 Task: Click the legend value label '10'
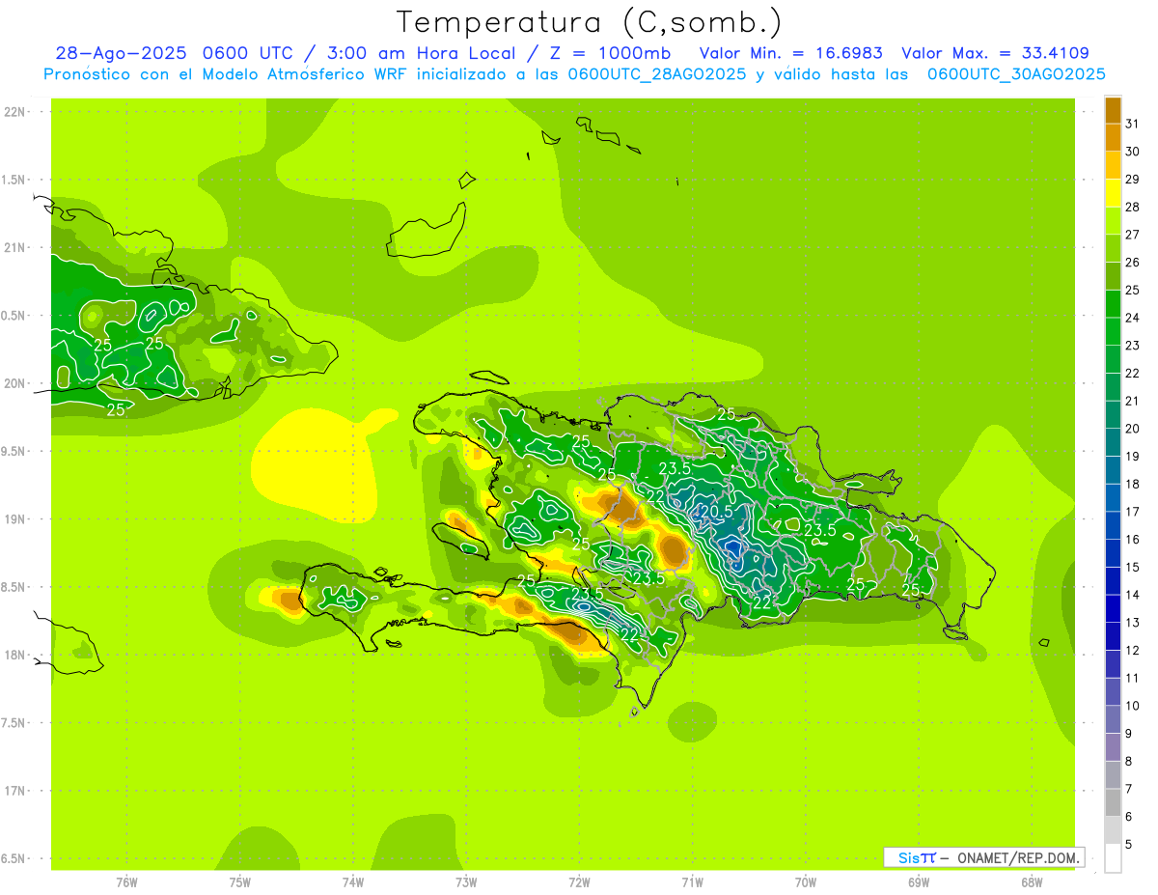coord(1132,706)
